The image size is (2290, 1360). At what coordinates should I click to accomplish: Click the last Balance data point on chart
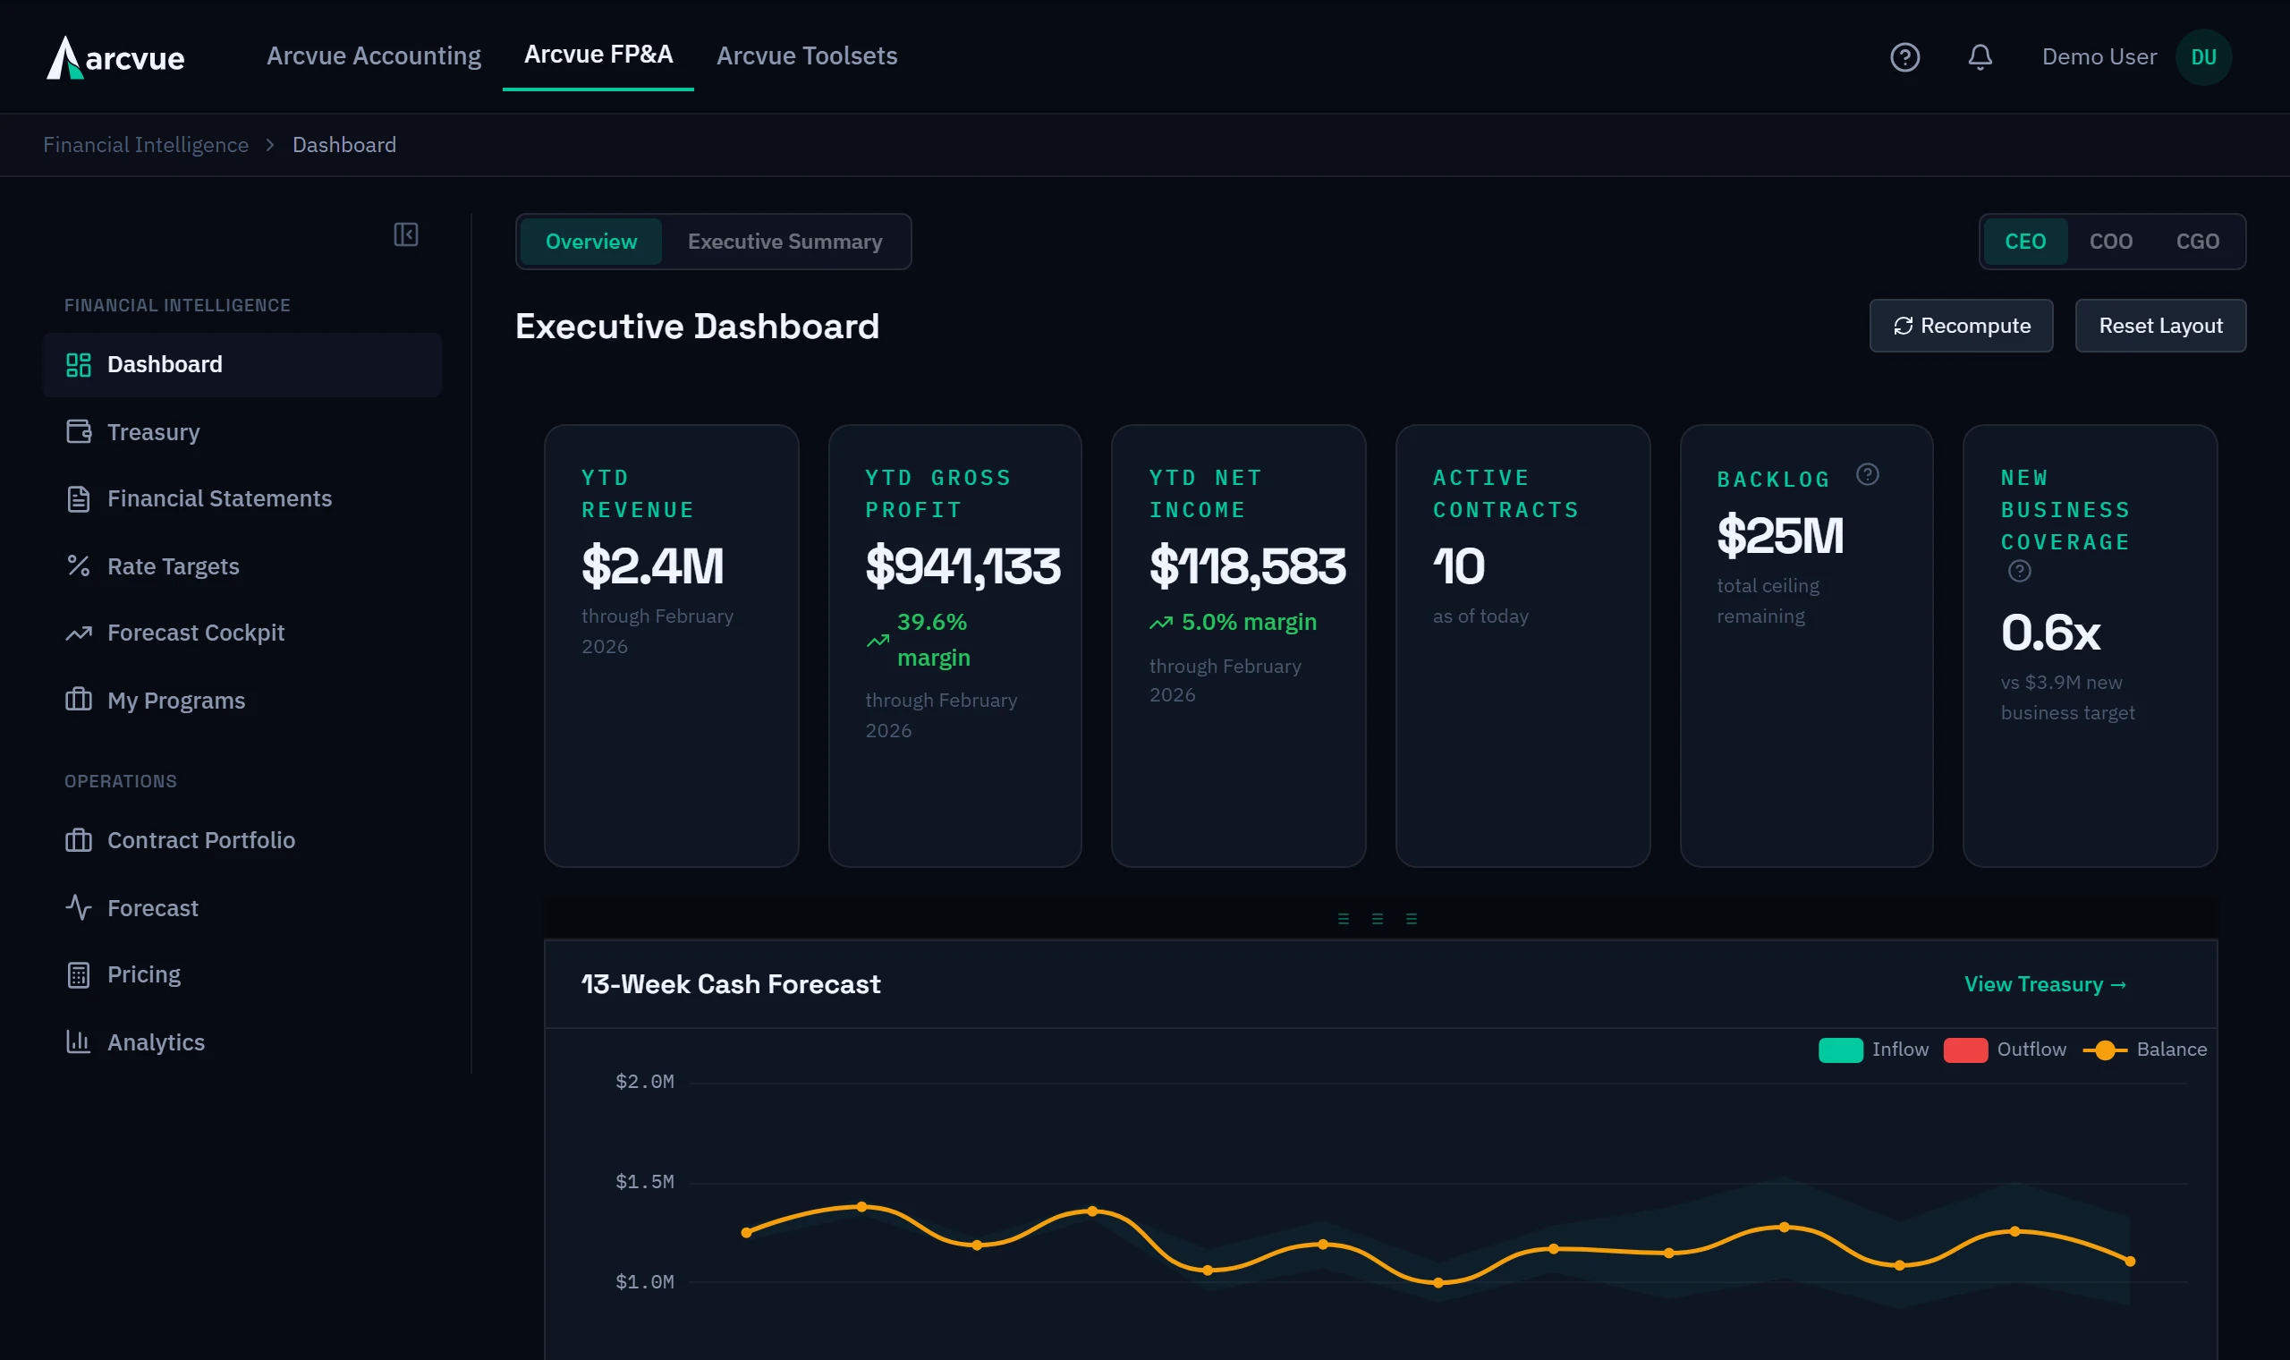pyautogui.click(x=2130, y=1262)
